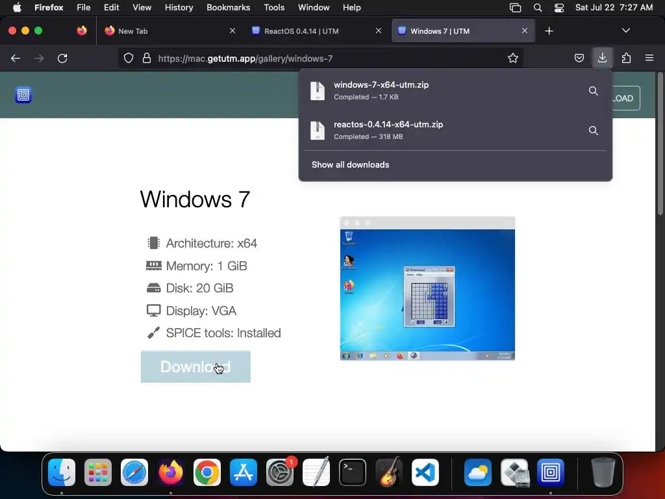Open the Trash in the Dock
665x499 pixels.
pos(603,472)
